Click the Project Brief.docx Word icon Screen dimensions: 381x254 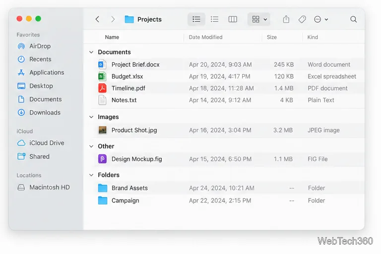102,64
